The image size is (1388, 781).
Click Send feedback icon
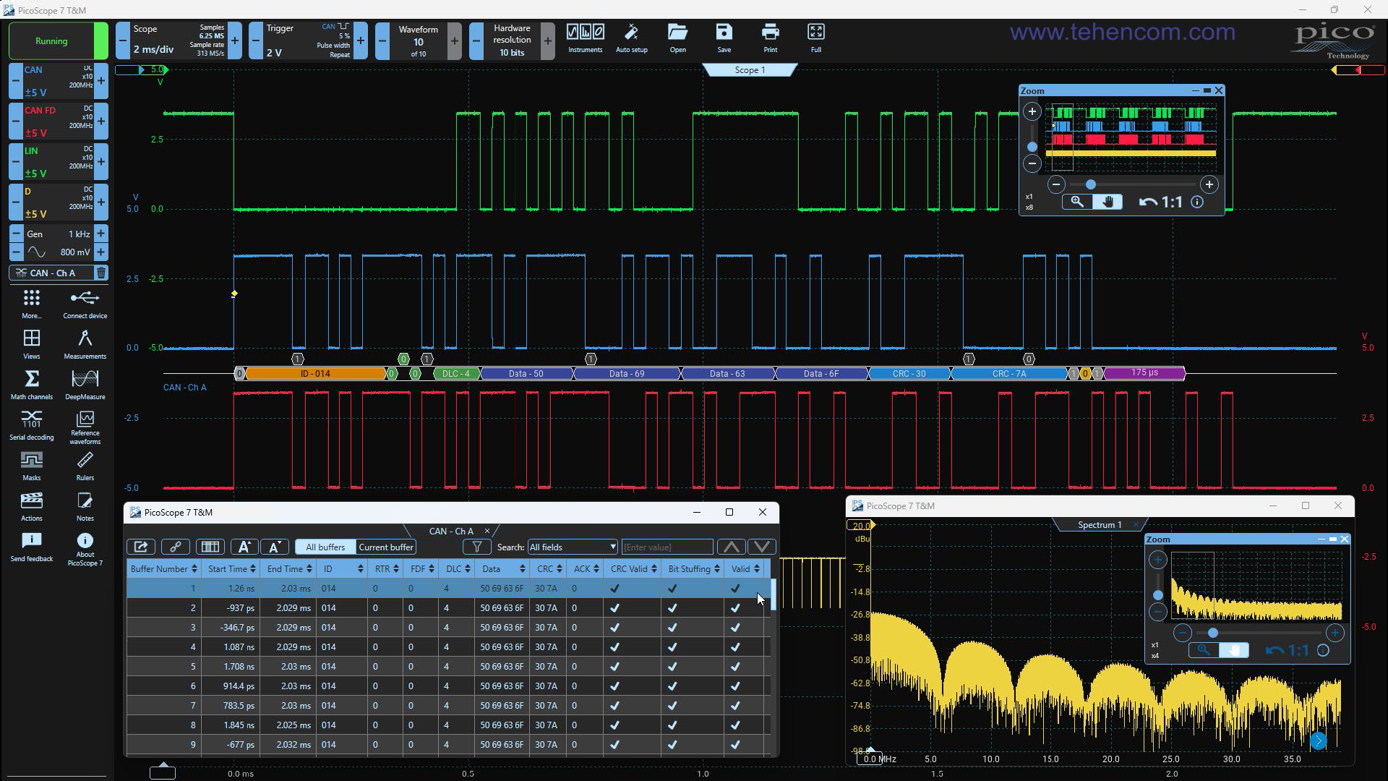31,547
